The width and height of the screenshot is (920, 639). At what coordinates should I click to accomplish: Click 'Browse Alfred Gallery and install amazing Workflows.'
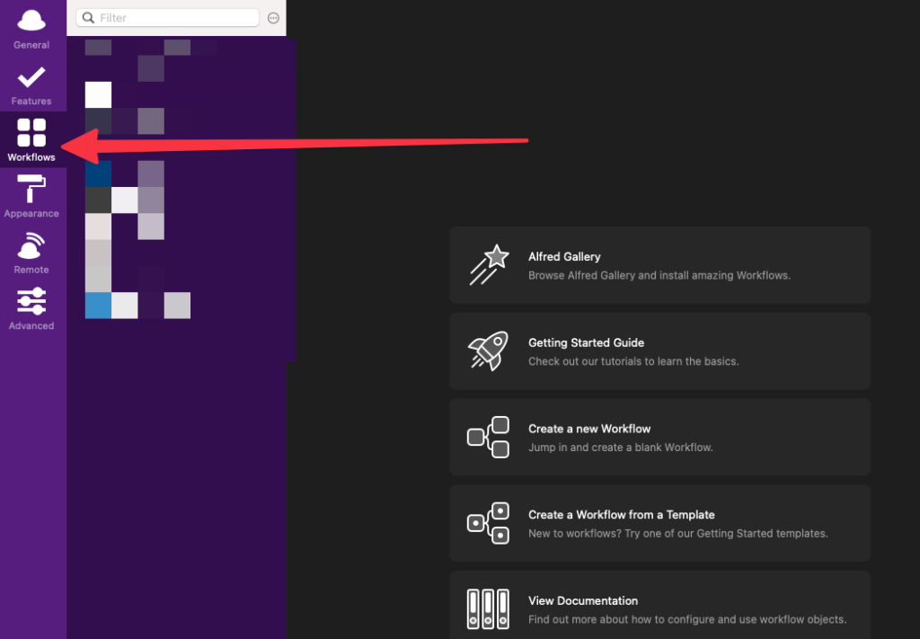coord(659,275)
